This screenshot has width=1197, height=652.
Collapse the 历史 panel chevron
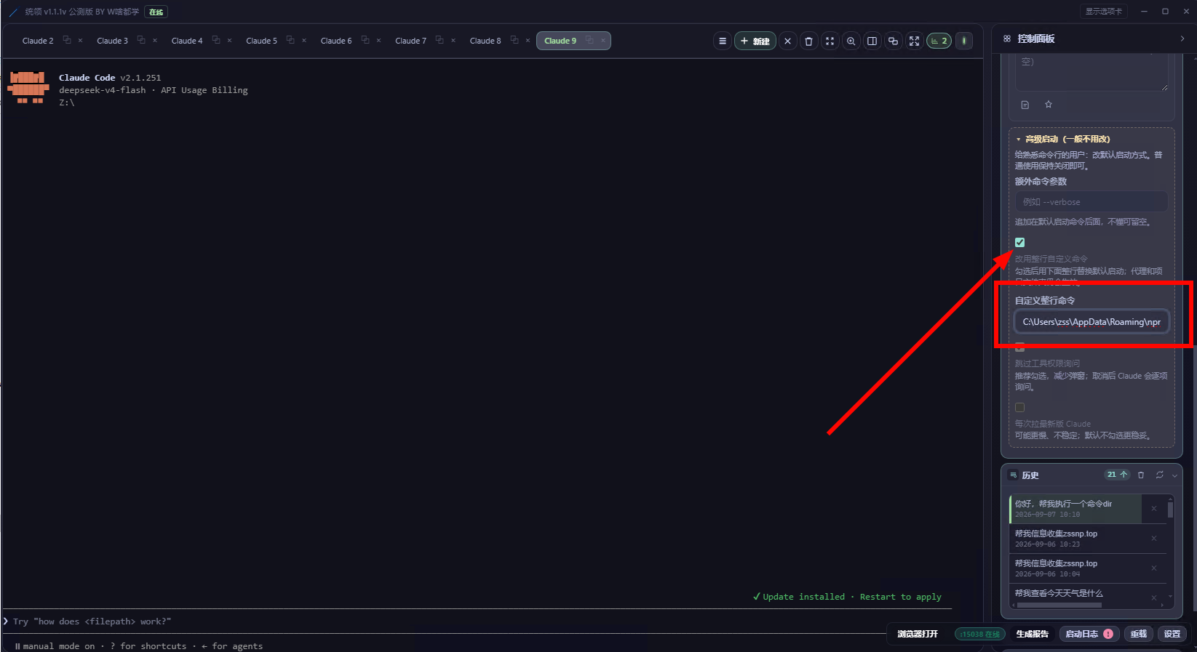[1174, 475]
